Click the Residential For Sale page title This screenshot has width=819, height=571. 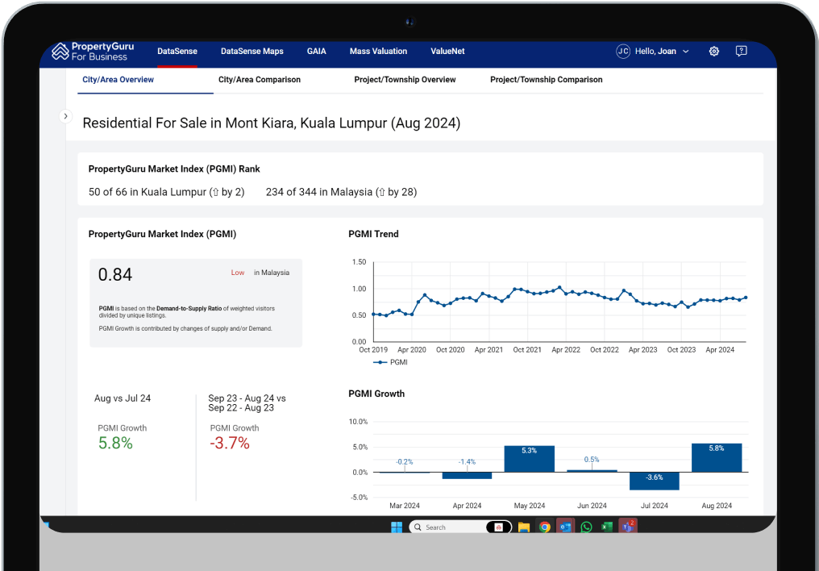pos(272,123)
